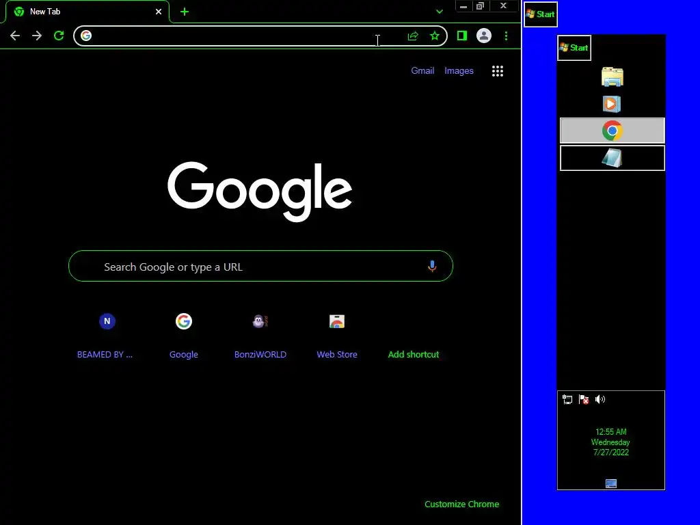Go back using the browser back arrow
This screenshot has width=700, height=525.
tap(15, 36)
